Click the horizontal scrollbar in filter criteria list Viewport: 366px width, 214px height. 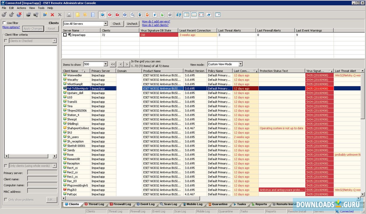[31, 156]
